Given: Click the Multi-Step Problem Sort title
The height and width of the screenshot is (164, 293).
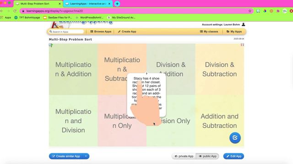Looking at the screenshot, I should pos(71,40).
